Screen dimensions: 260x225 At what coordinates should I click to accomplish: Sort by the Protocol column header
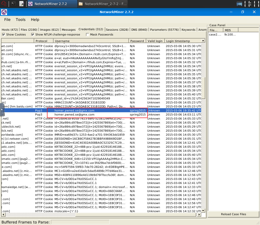coord(44,41)
